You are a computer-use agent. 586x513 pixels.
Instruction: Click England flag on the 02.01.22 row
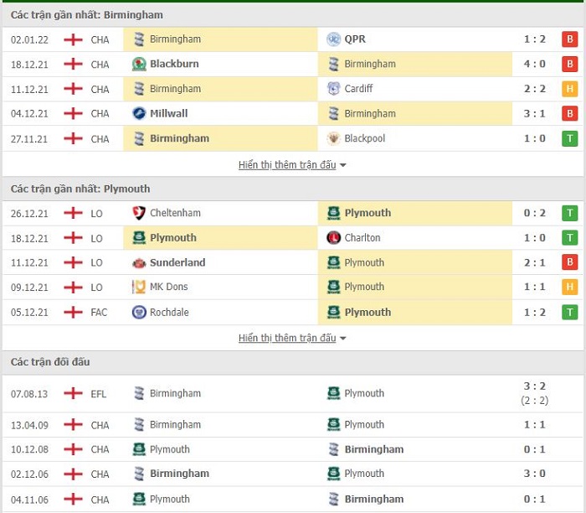click(x=74, y=39)
